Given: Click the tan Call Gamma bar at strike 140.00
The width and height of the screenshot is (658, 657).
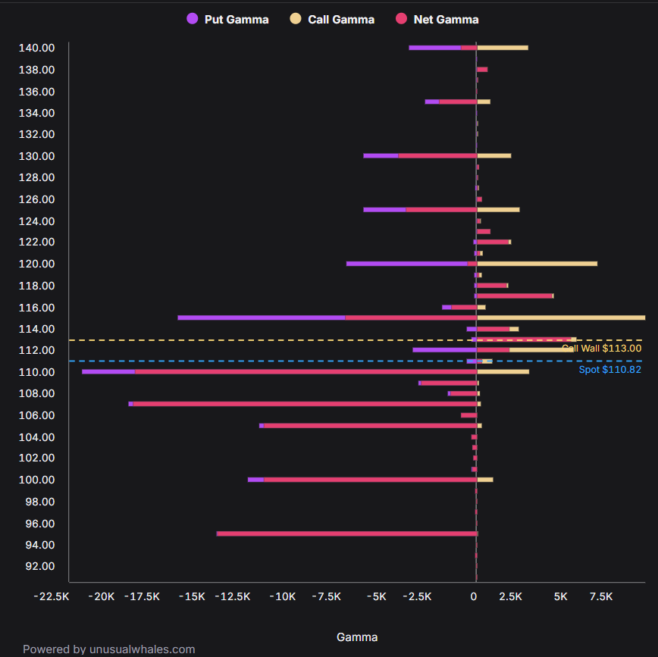Looking at the screenshot, I should (x=503, y=48).
